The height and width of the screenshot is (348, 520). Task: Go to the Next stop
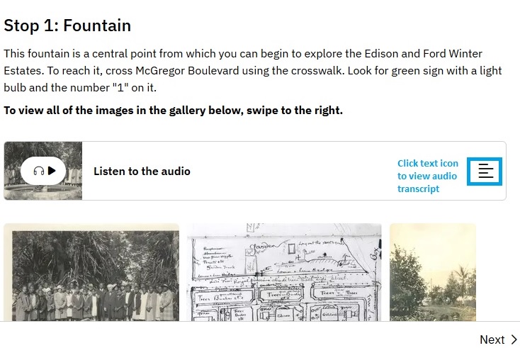pyautogui.click(x=492, y=339)
